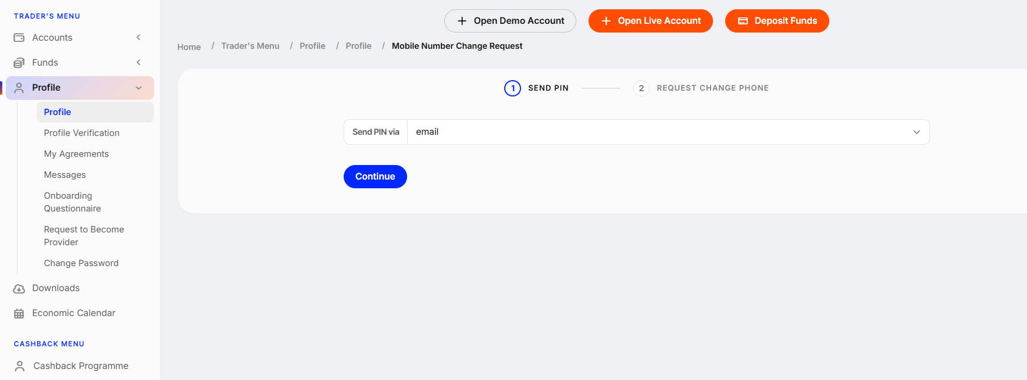This screenshot has width=1027, height=380.
Task: Click the Profile person icon in sidebar
Action: [19, 88]
